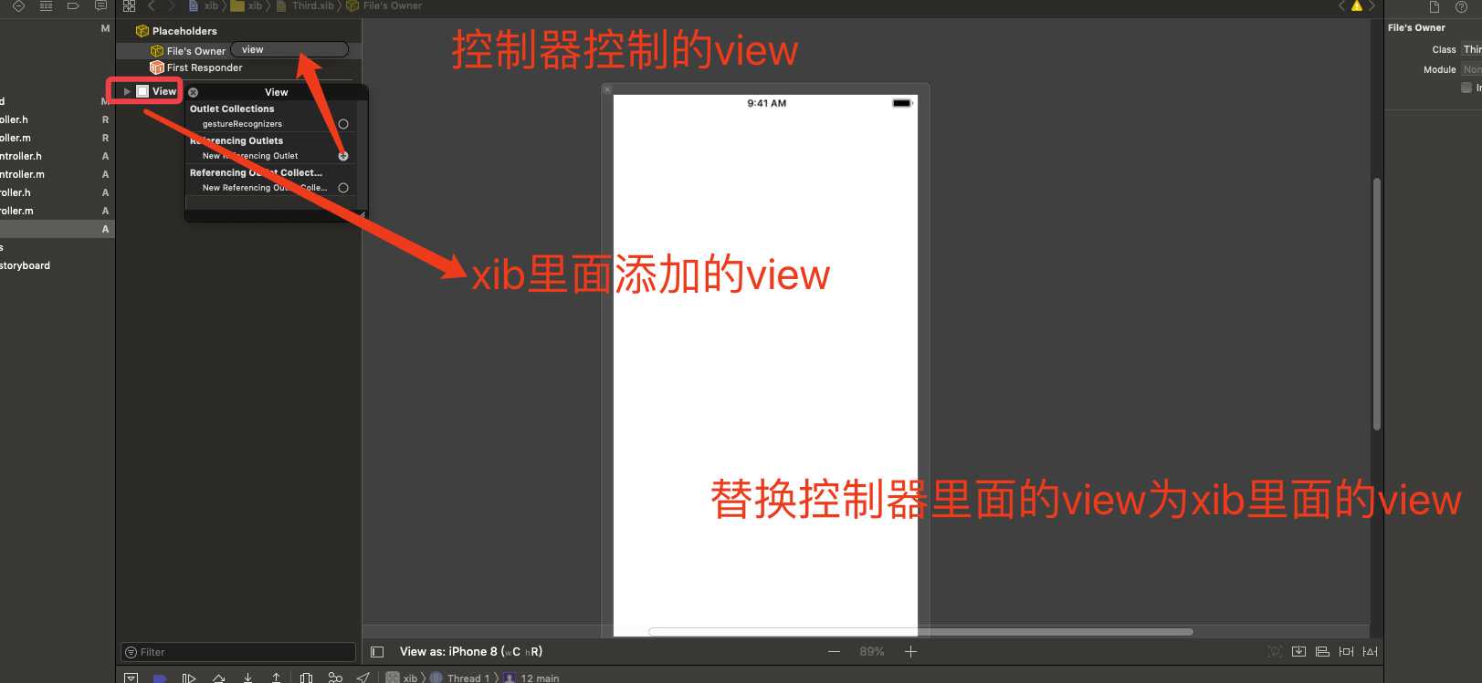Zoom in the canvas with plus

[910, 651]
